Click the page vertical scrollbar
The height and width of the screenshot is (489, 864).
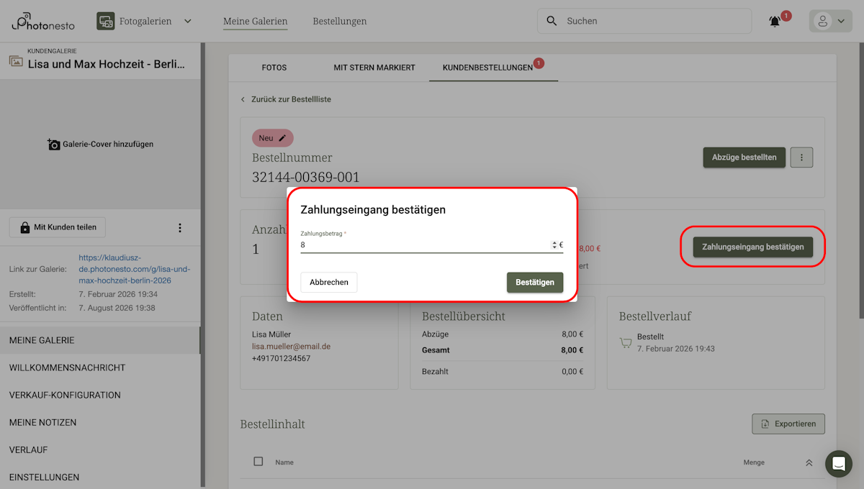click(860, 180)
